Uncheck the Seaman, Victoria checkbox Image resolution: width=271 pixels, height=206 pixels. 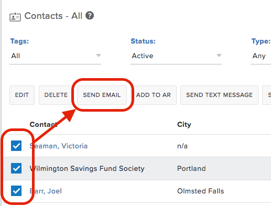coord(16,146)
